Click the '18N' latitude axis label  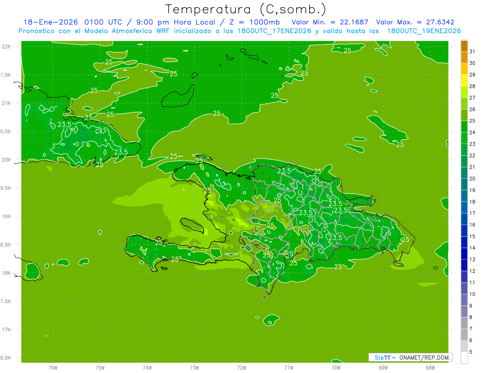click(x=6, y=273)
